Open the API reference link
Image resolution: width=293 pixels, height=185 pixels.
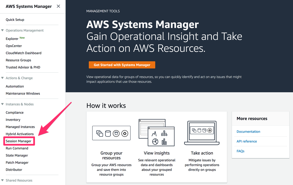pyautogui.click(x=247, y=141)
